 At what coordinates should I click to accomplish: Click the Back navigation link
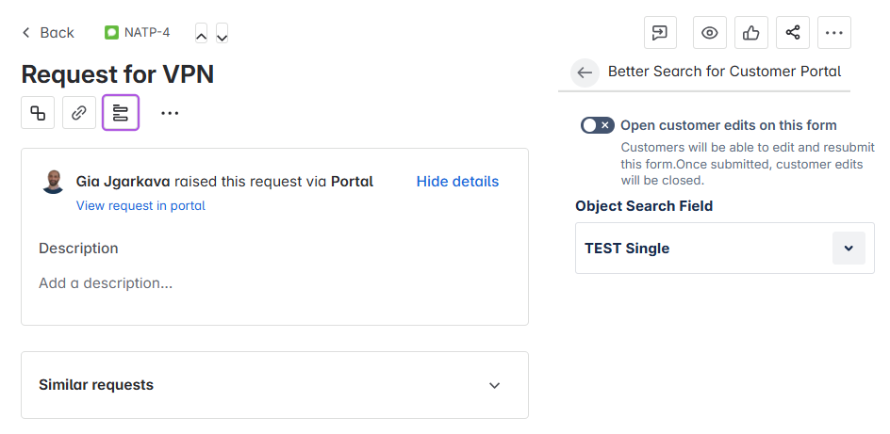pos(48,33)
